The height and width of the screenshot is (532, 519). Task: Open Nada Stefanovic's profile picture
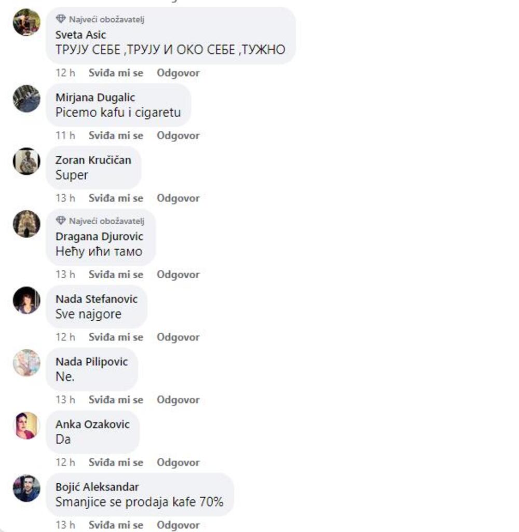[26, 301]
